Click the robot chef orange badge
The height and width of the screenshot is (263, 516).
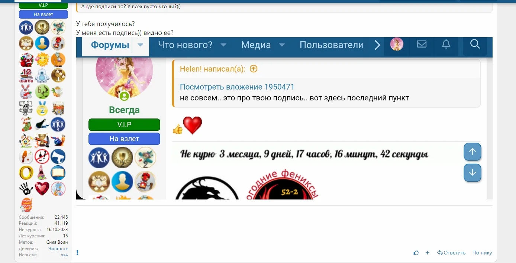[x=58, y=59]
